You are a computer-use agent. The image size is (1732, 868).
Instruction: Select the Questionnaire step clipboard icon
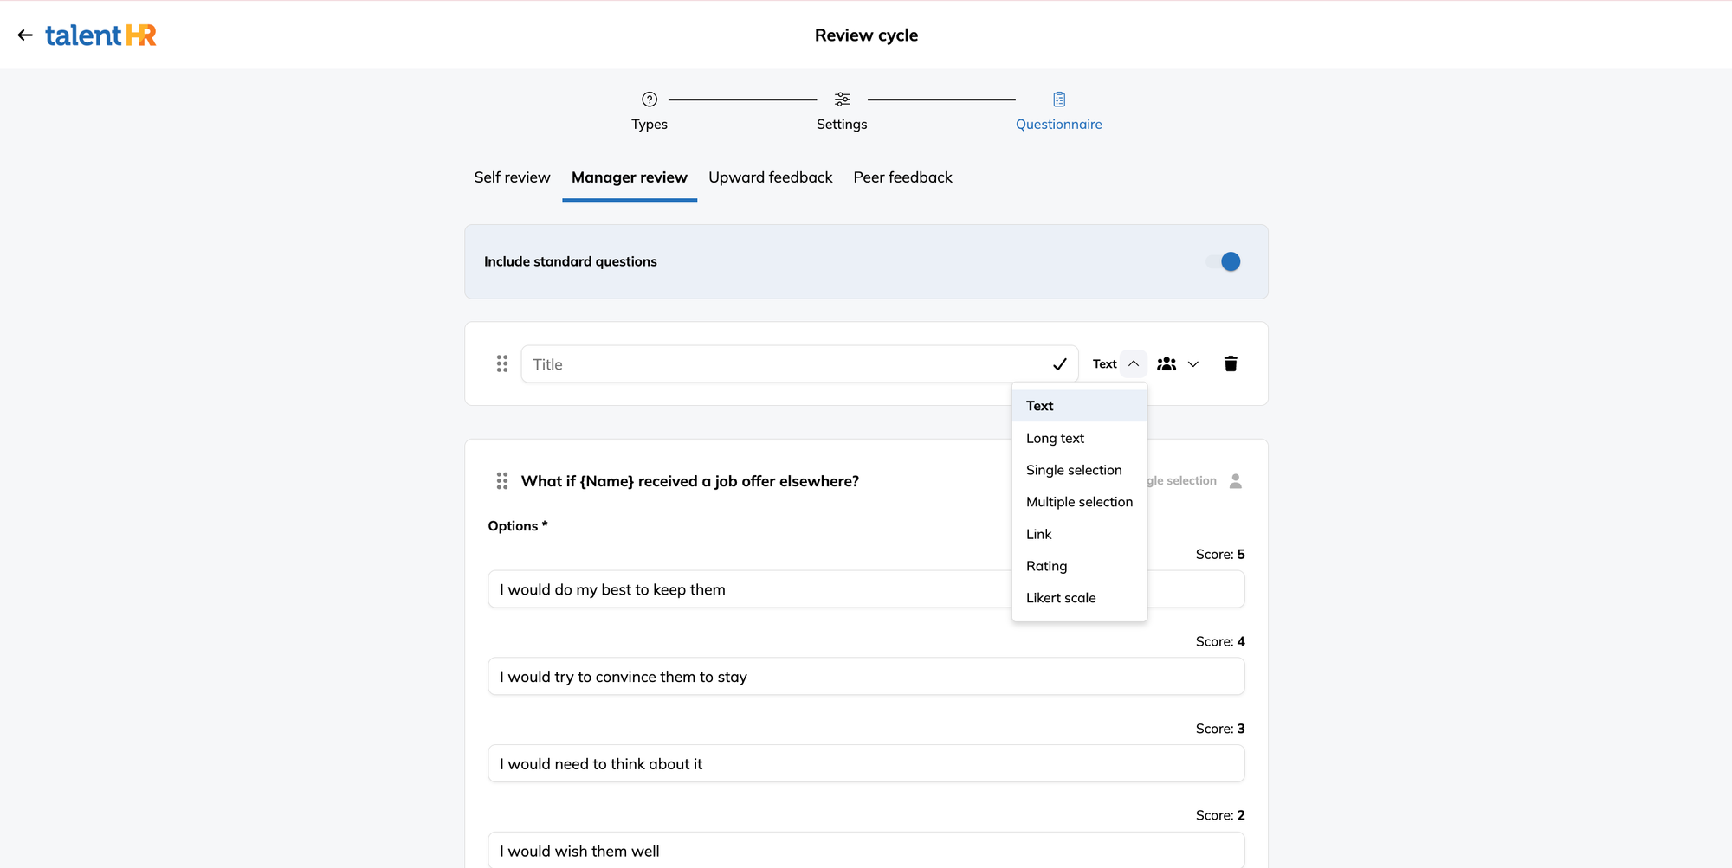(x=1059, y=100)
